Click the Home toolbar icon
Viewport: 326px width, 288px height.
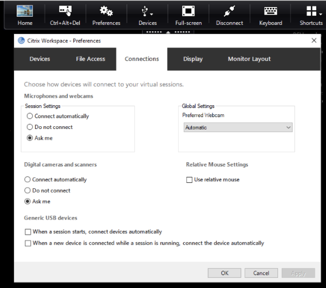[x=25, y=12]
